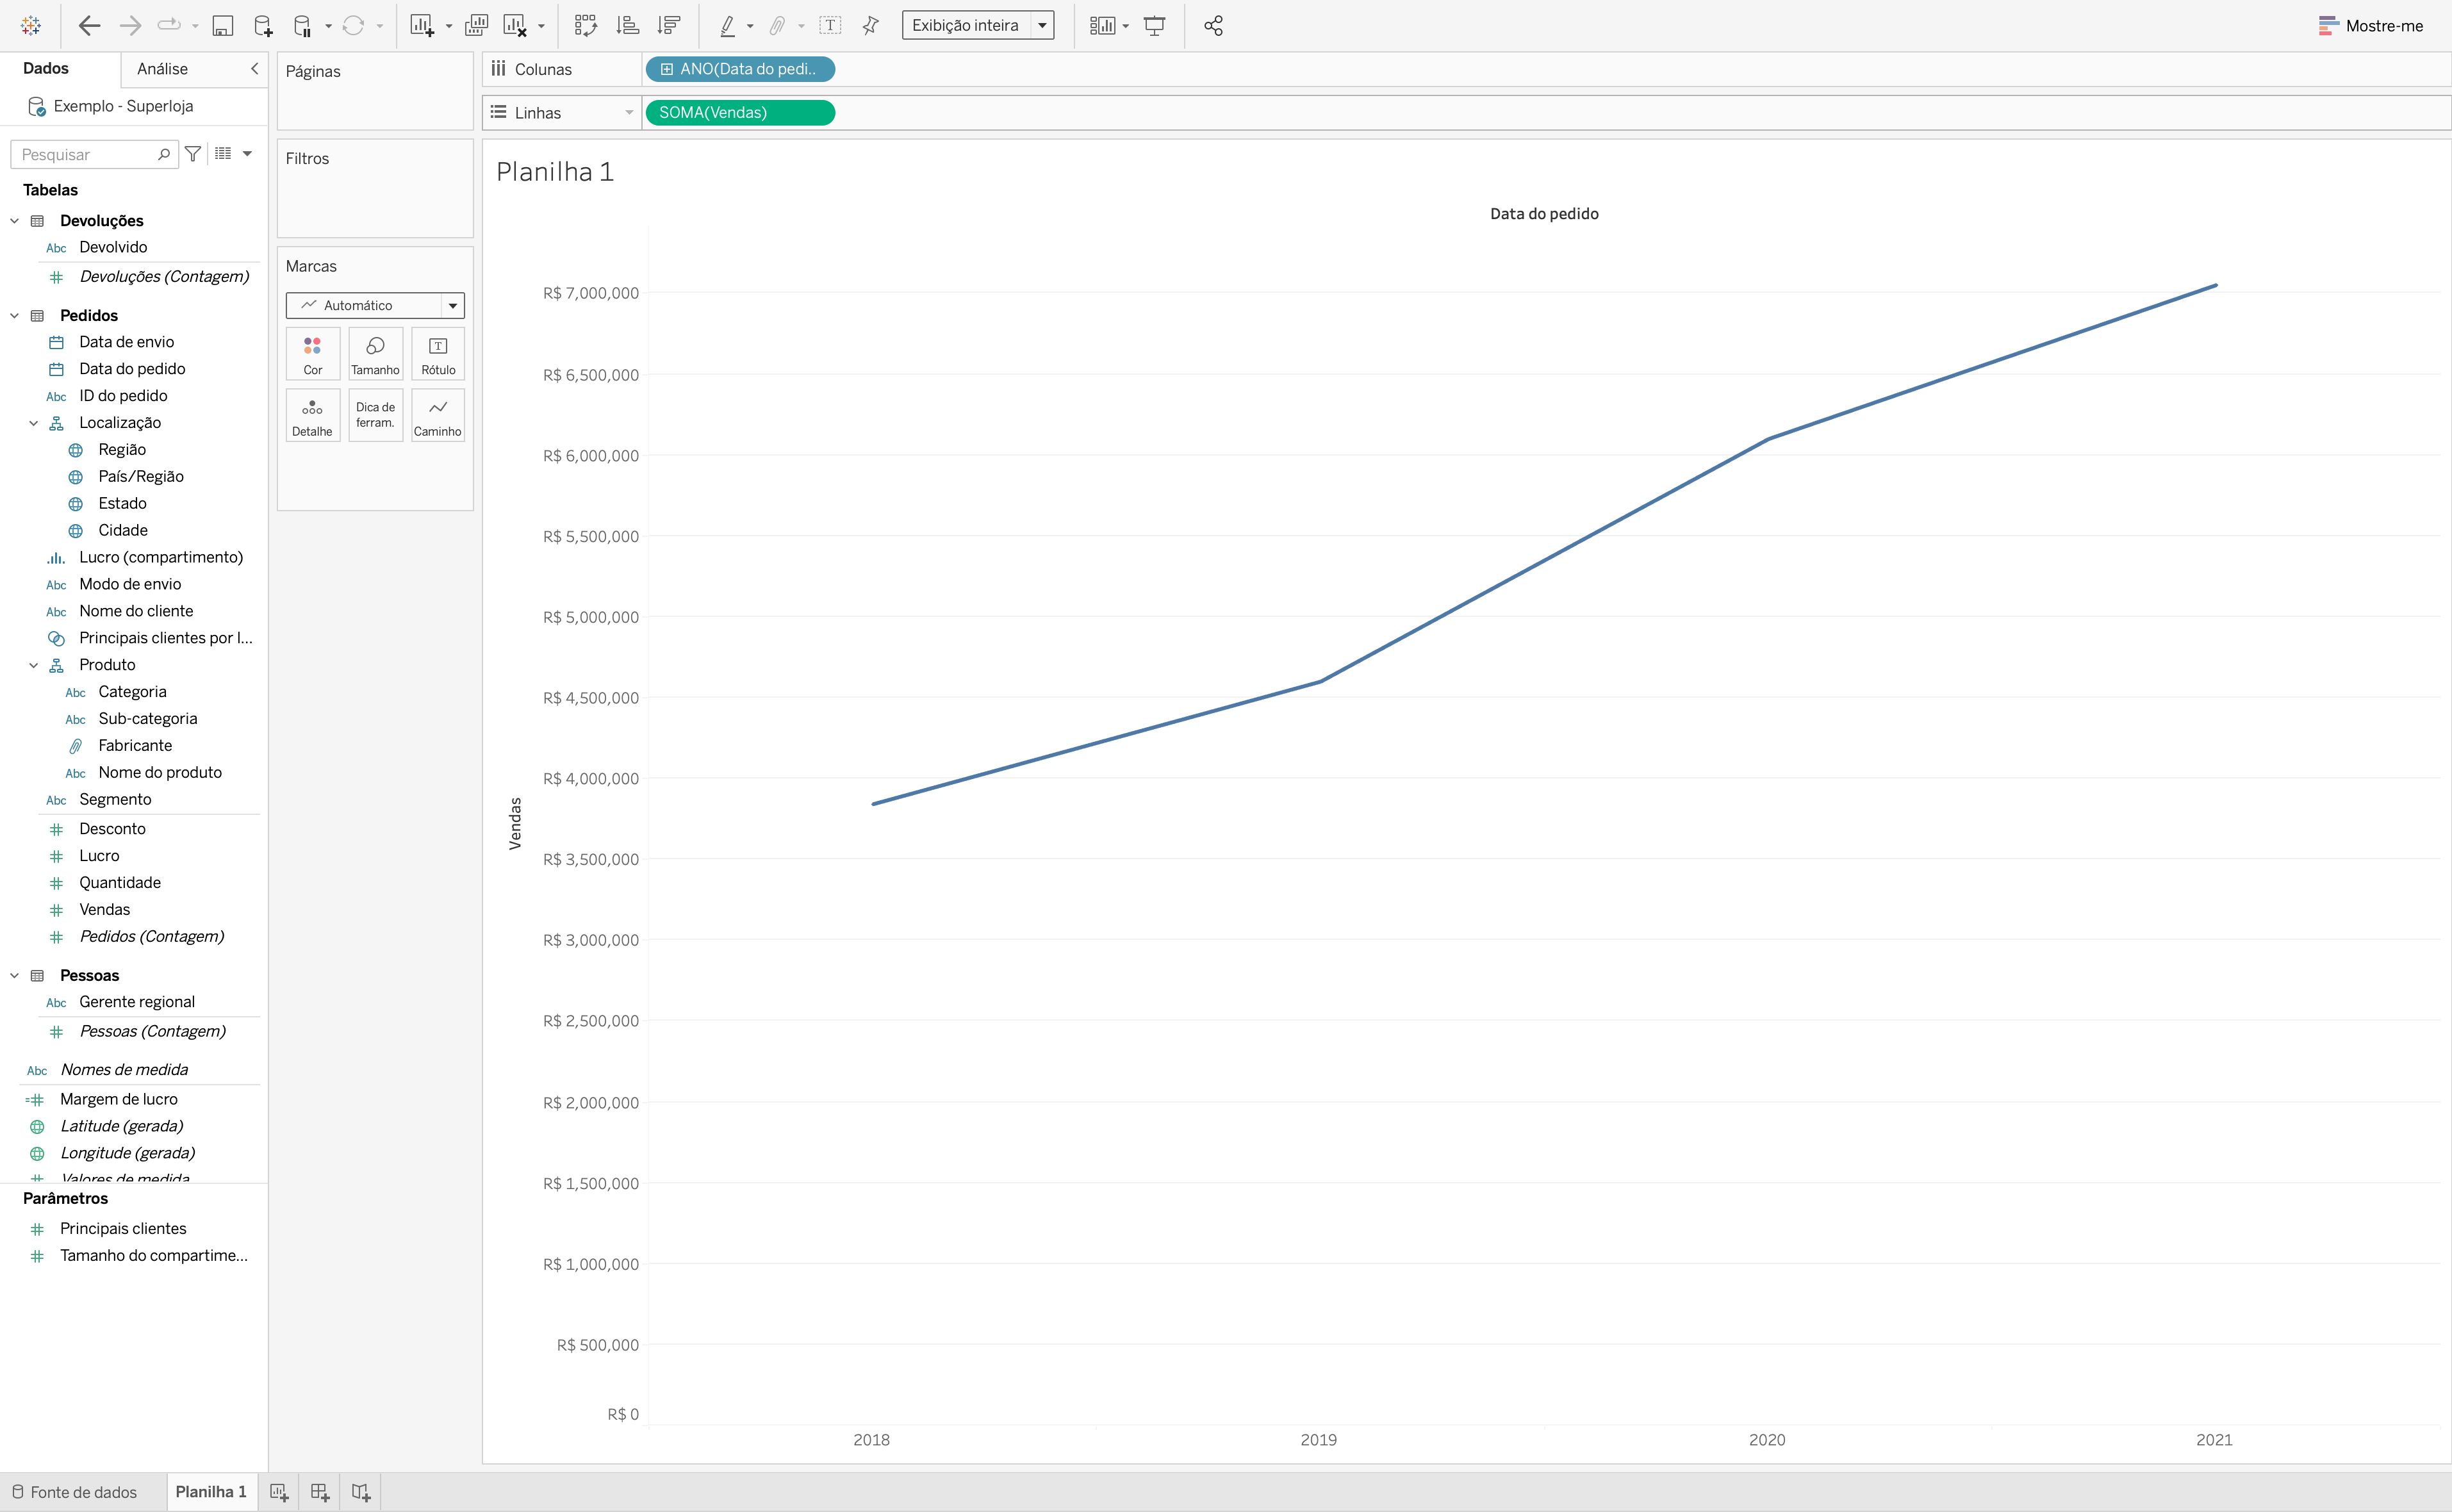Click the Caminho marks button
2452x1512 pixels.
coord(438,416)
